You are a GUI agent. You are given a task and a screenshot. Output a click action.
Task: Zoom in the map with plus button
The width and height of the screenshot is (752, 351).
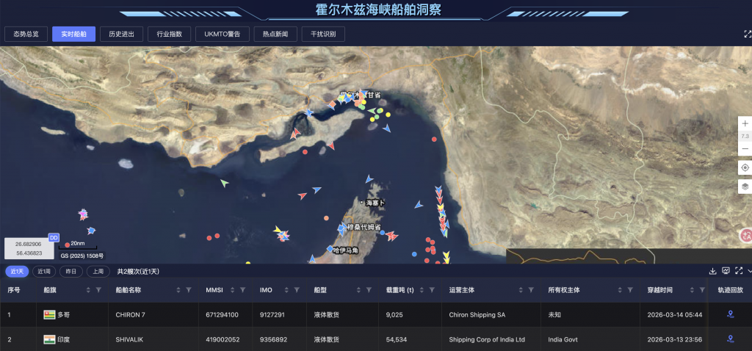[x=745, y=123]
